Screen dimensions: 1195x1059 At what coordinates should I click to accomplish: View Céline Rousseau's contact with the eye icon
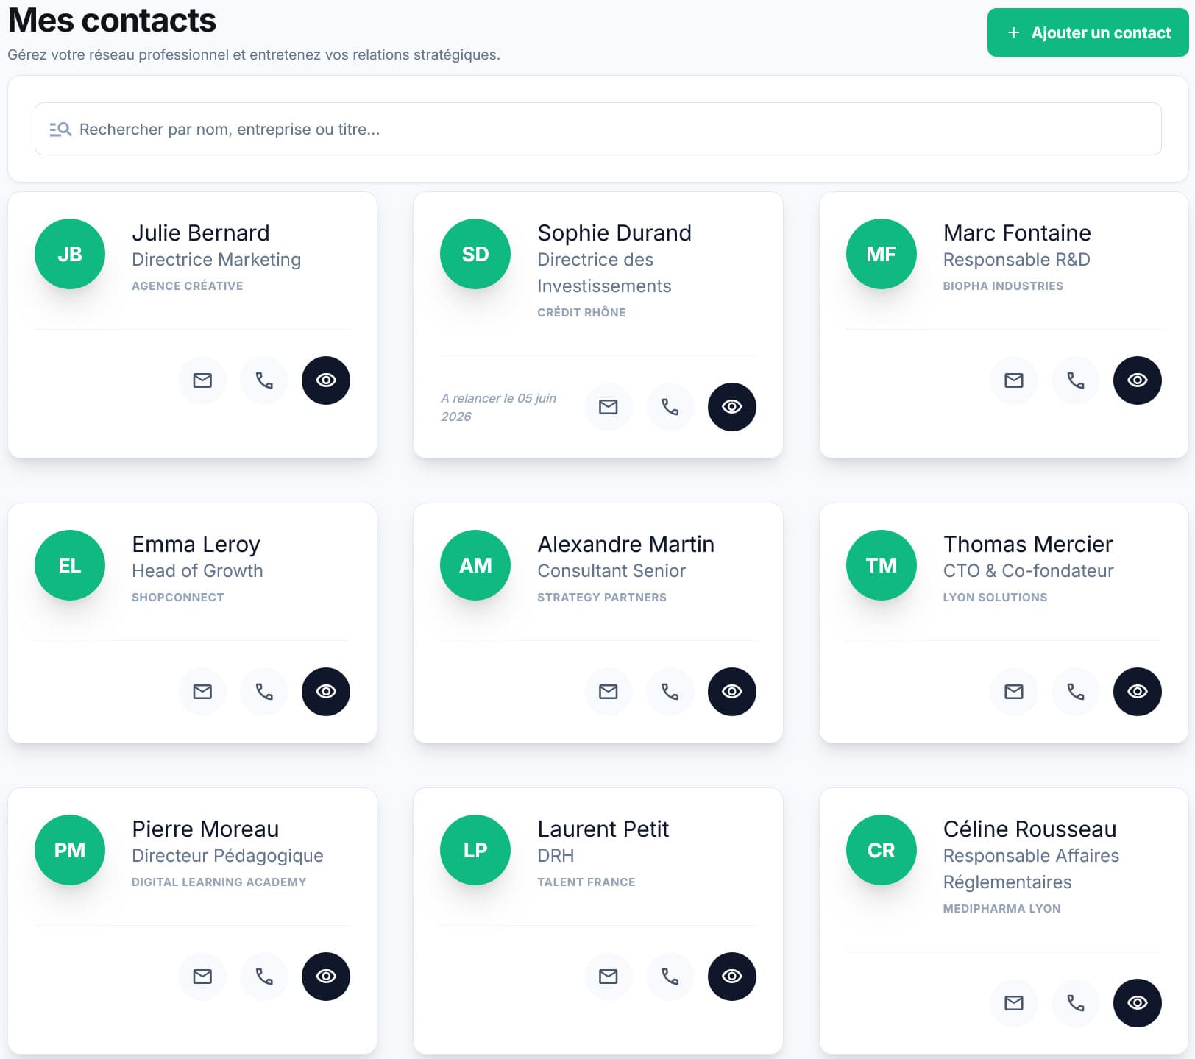point(1137,1003)
